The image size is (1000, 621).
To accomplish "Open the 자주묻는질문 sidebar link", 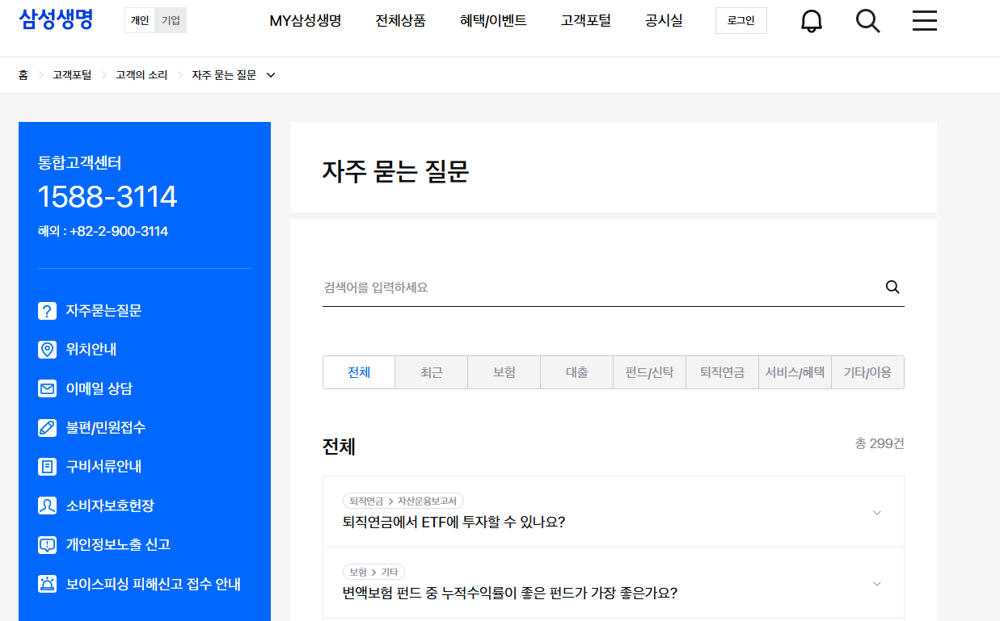I will click(x=103, y=311).
